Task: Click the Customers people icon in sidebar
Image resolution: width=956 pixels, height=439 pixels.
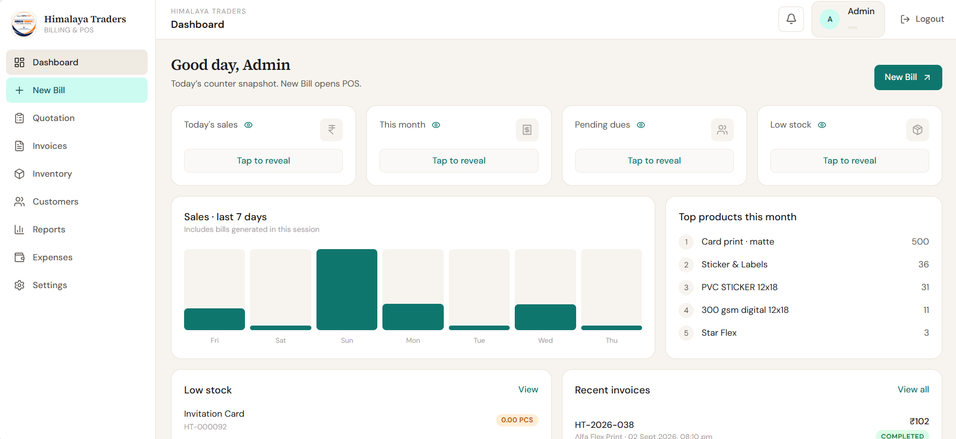Action: 19,202
